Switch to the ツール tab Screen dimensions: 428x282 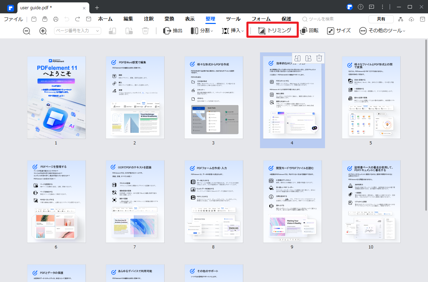coord(233,19)
